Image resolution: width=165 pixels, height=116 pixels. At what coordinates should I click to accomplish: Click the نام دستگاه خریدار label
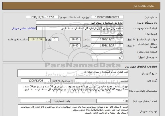pos(147,23)
